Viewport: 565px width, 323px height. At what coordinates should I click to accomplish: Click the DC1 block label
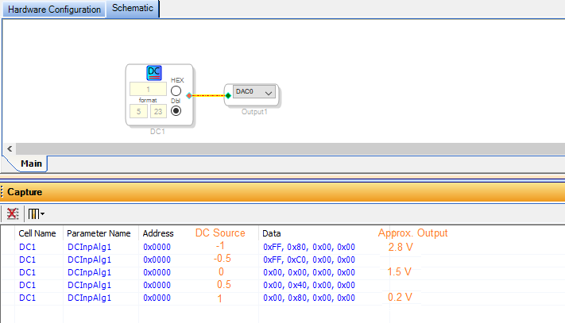click(x=157, y=132)
